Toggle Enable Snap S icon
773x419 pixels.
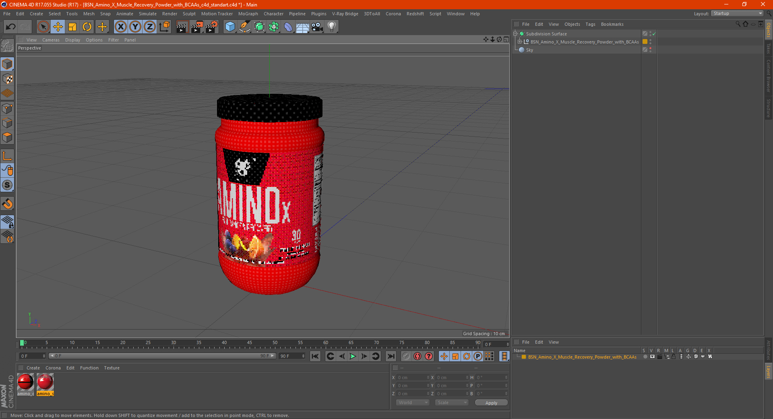pos(7,185)
